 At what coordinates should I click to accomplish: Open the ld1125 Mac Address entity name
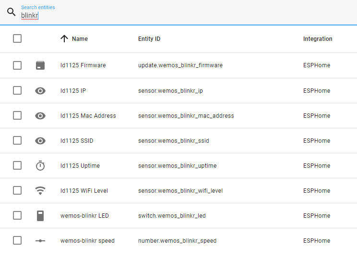pos(88,116)
